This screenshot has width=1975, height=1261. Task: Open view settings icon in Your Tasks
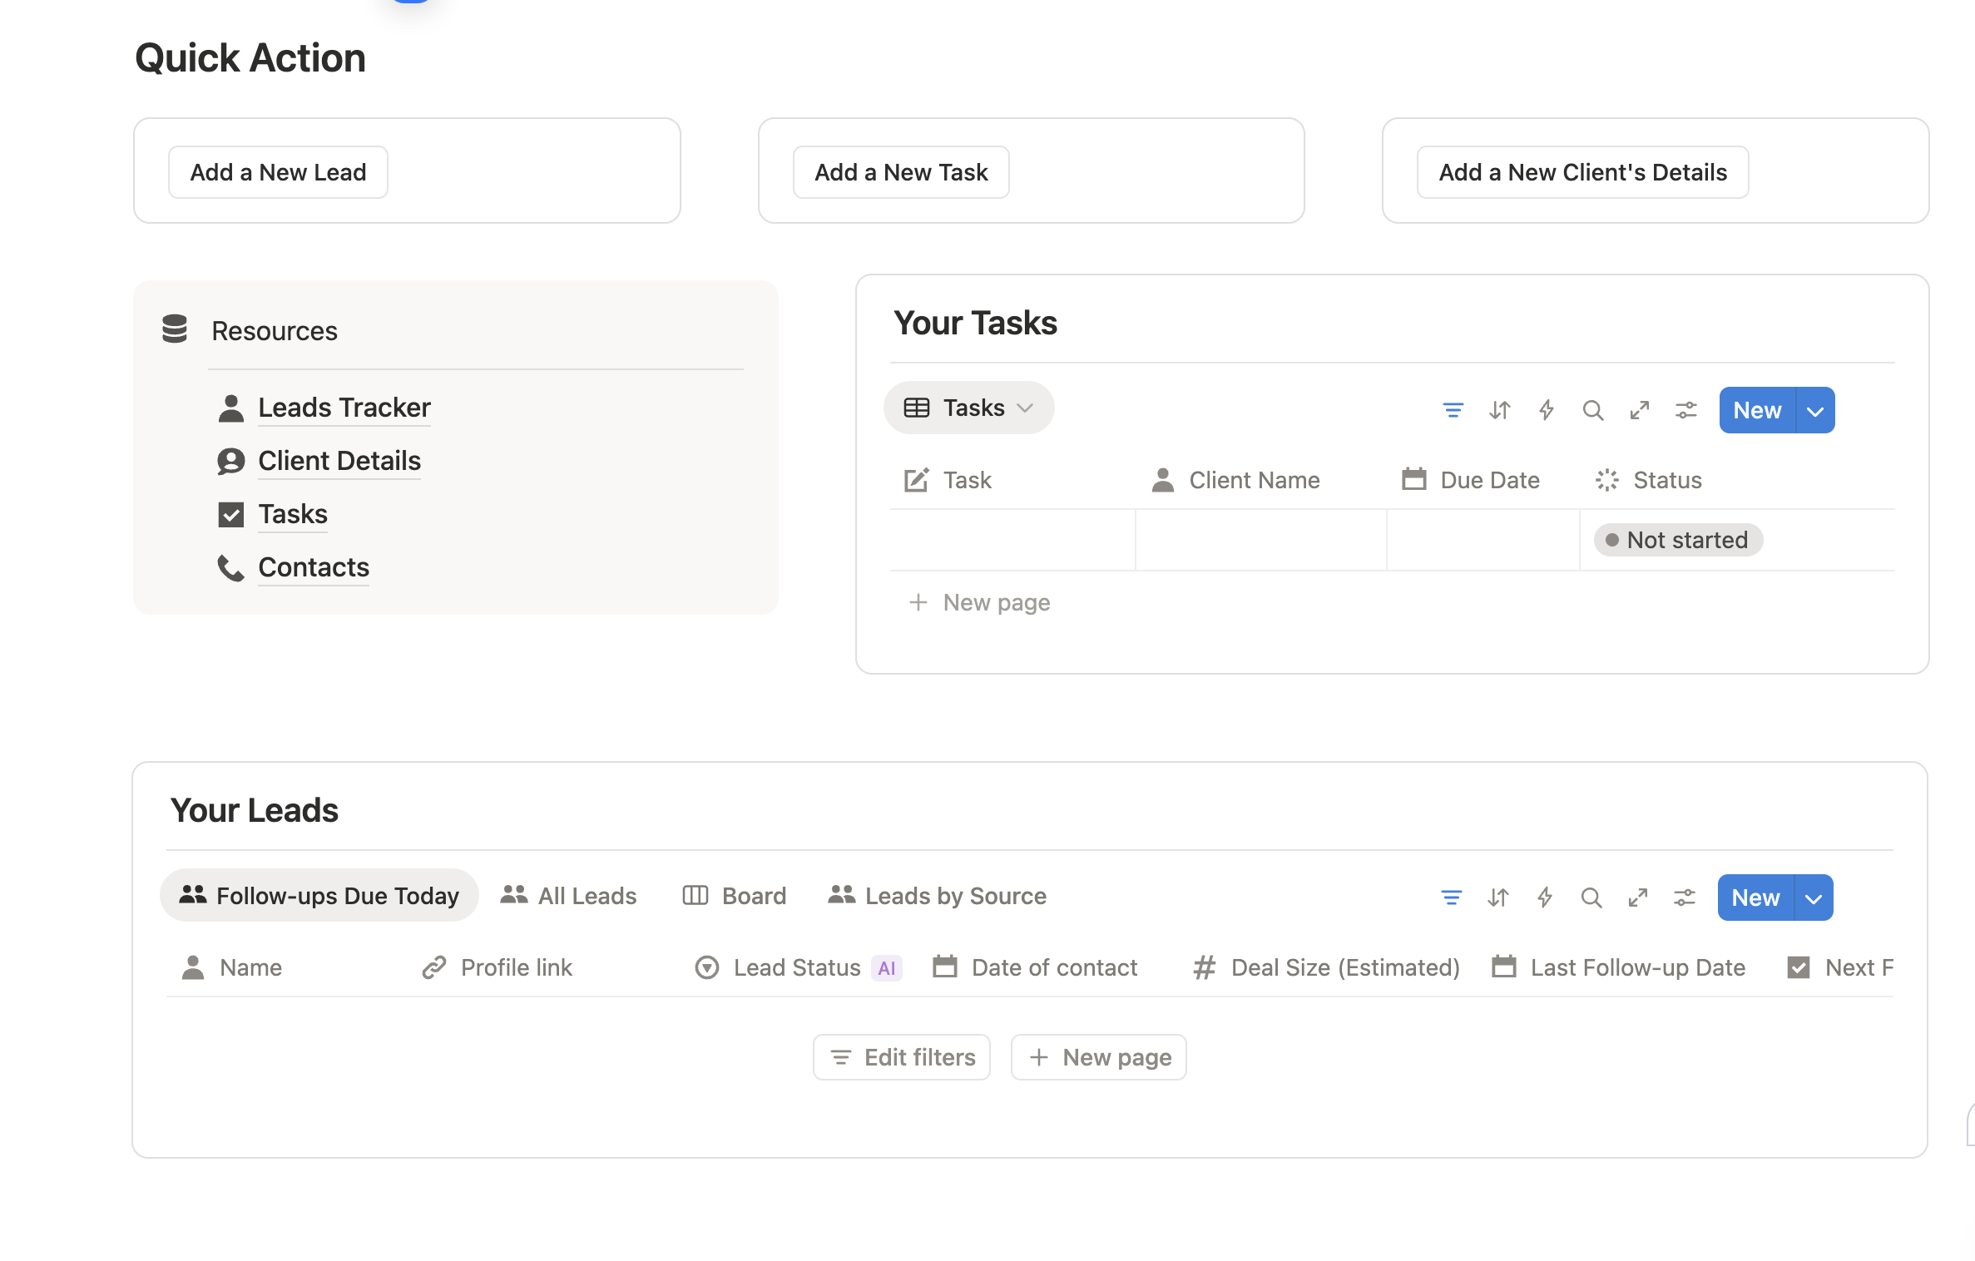click(x=1685, y=410)
